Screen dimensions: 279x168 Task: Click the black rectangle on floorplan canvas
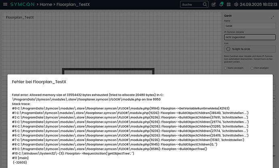tap(108, 71)
